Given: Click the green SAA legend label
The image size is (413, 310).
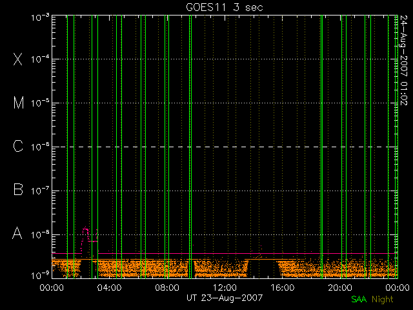Looking at the screenshot, I should 359,299.
